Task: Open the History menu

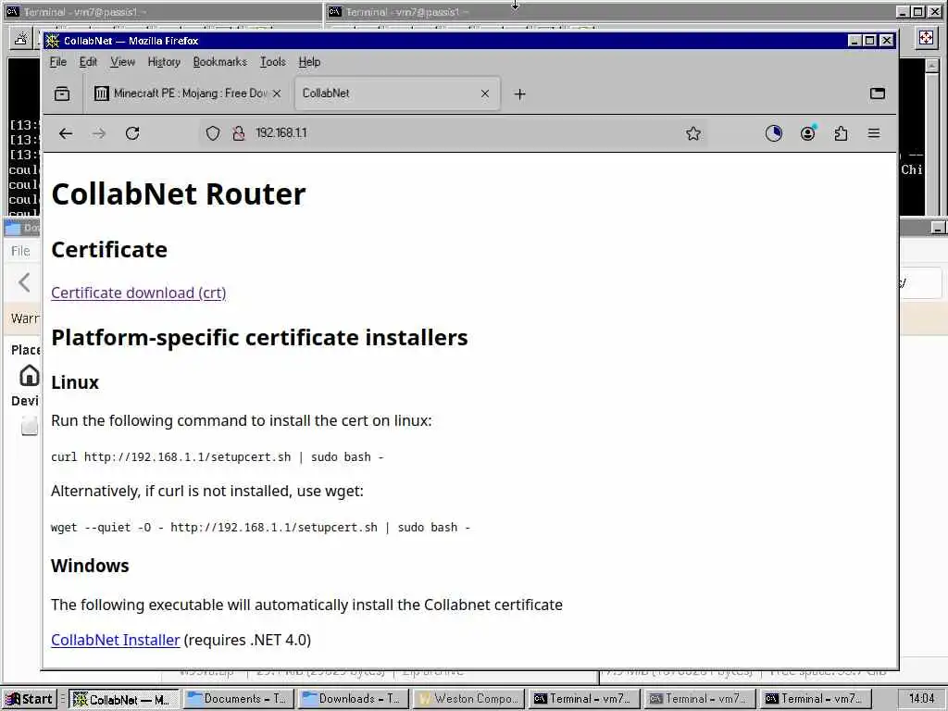Action: click(164, 62)
